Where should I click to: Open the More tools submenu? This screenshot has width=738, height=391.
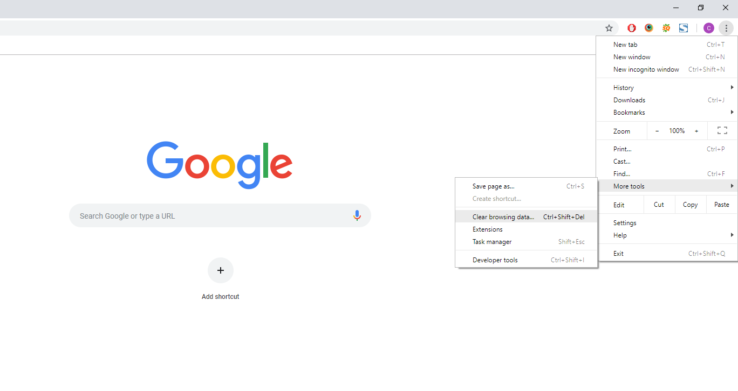(x=667, y=186)
